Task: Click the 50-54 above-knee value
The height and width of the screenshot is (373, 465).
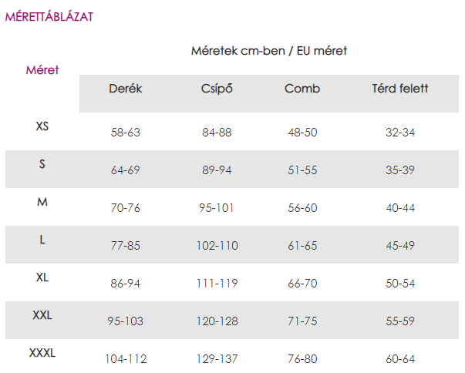Action: [x=400, y=284]
